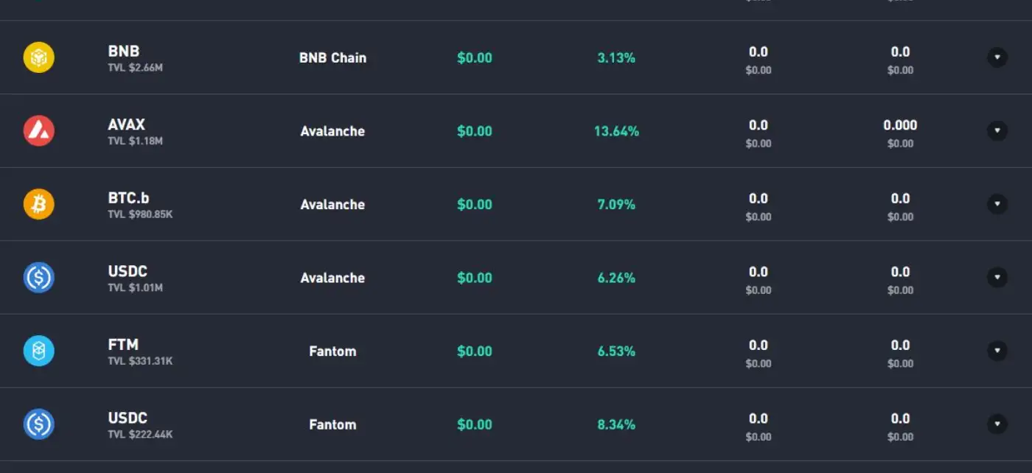Viewport: 1032px width, 473px height.
Task: Expand the Fantom USDC row arrow
Action: 997,424
